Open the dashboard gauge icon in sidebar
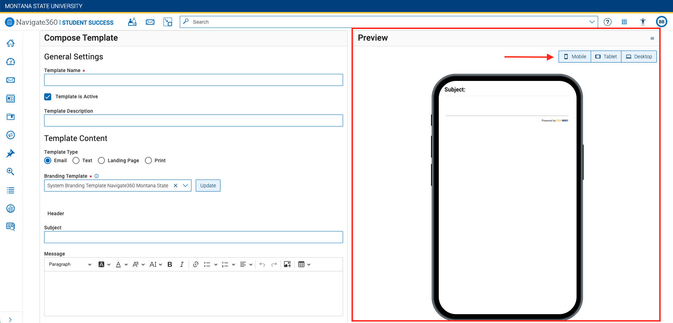673x323 pixels. pyautogui.click(x=11, y=61)
